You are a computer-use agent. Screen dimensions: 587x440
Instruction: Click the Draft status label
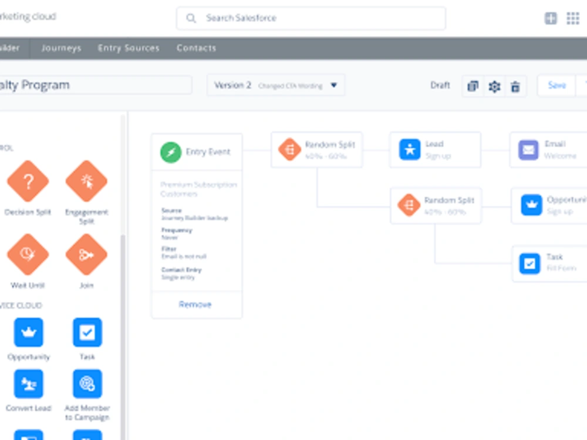coord(440,85)
